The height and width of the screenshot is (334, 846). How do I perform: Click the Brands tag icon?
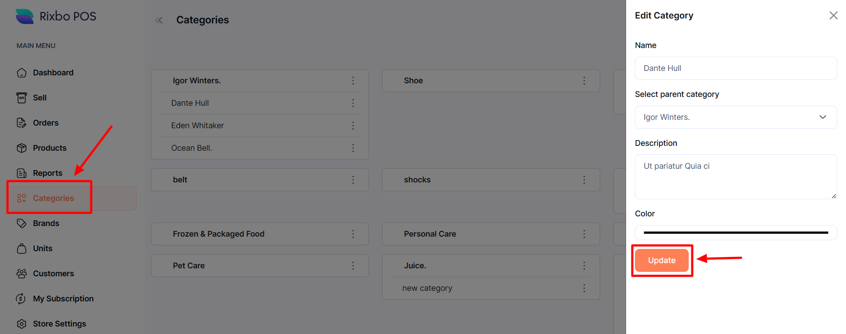(x=22, y=223)
